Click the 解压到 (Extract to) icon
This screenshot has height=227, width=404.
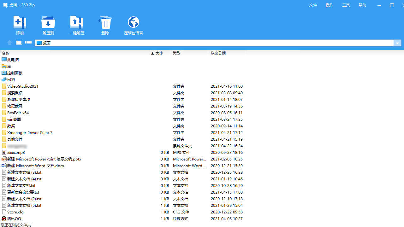click(x=48, y=25)
